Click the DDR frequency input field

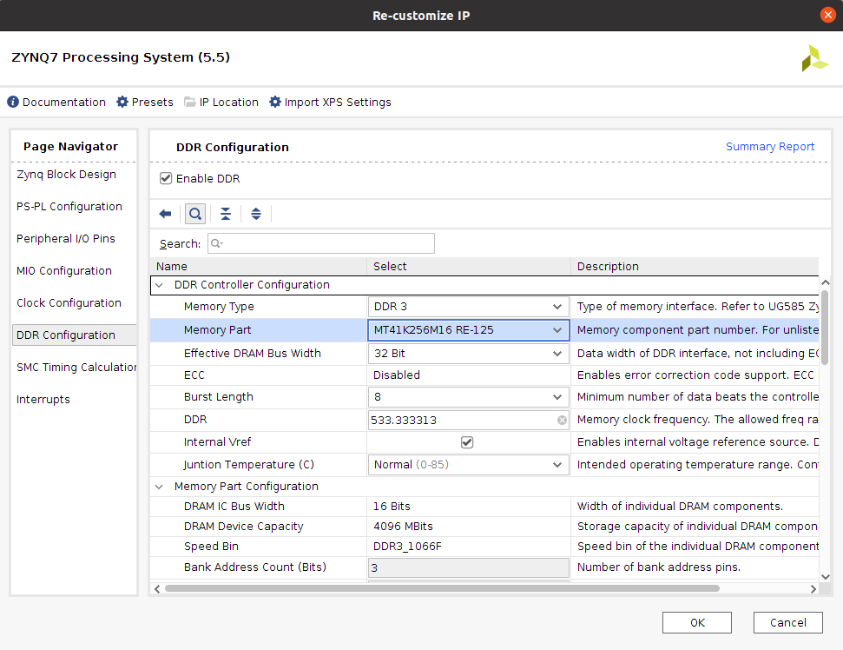click(x=468, y=421)
